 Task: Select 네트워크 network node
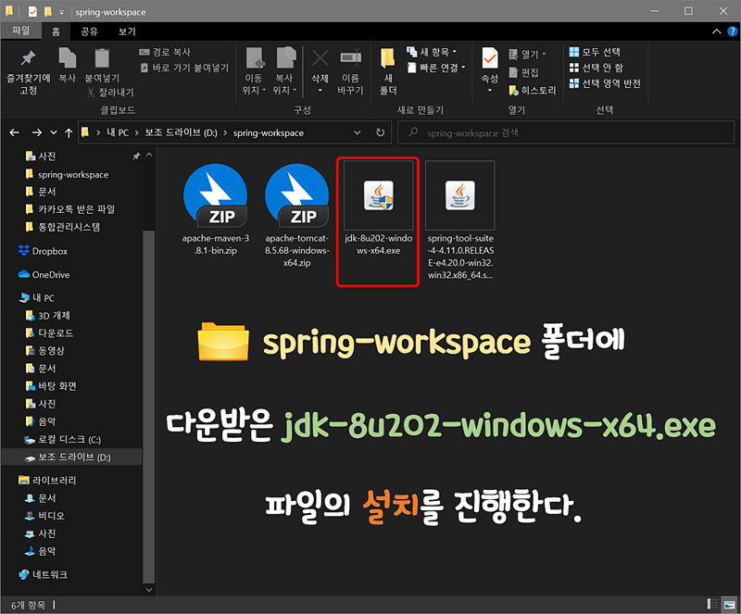43,575
